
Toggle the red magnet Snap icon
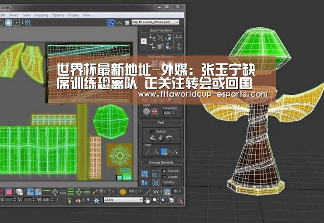pyautogui.click(x=181, y=201)
